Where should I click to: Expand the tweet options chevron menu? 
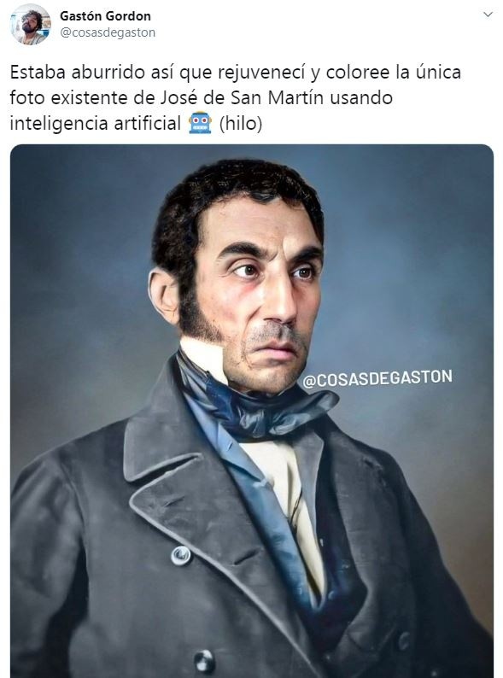click(488, 15)
